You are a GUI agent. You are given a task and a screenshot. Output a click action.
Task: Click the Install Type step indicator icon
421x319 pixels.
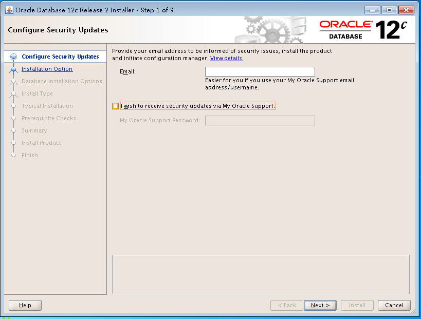point(13,93)
